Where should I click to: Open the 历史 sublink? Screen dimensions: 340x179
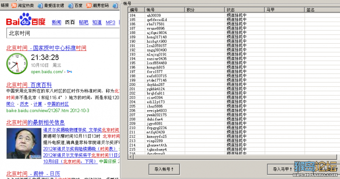[x=24, y=104]
